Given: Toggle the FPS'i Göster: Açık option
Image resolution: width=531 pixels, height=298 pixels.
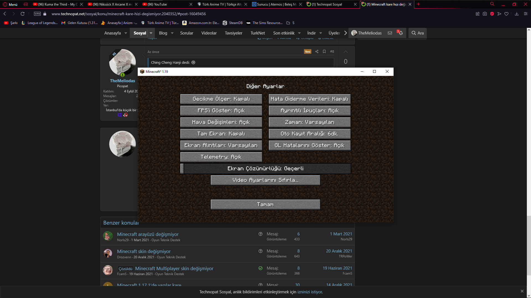Looking at the screenshot, I should (221, 111).
